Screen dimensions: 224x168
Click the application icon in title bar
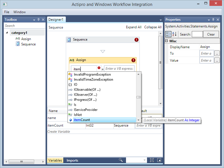click(5, 4)
